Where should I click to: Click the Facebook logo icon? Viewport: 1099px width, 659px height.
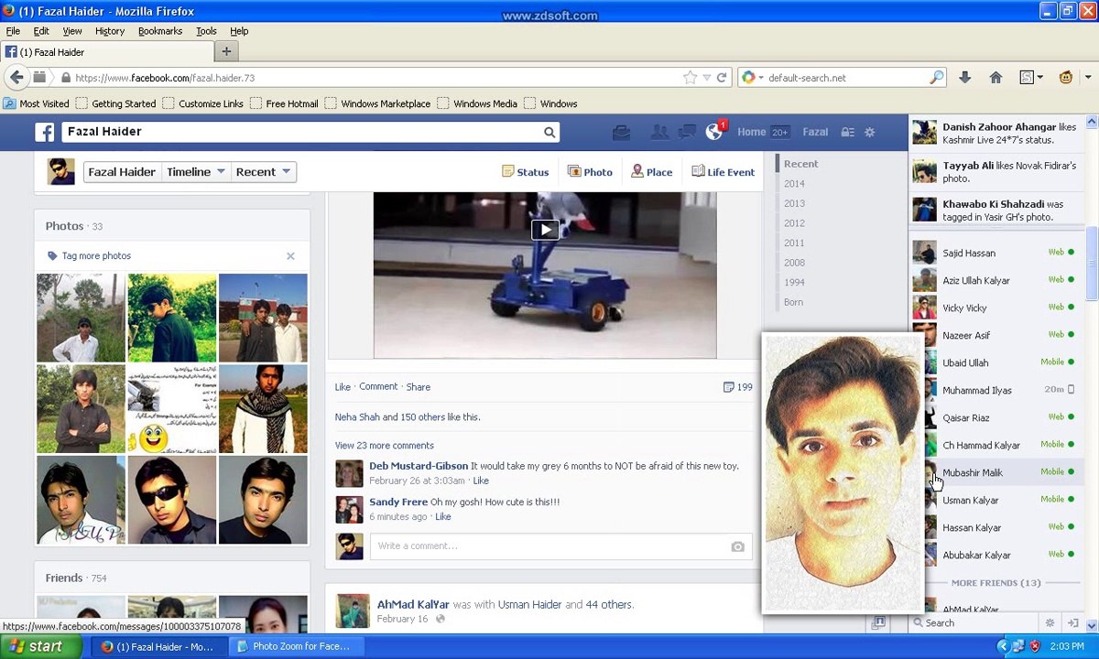click(x=45, y=132)
